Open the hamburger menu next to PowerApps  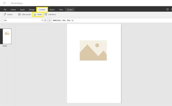tap(4, 3)
